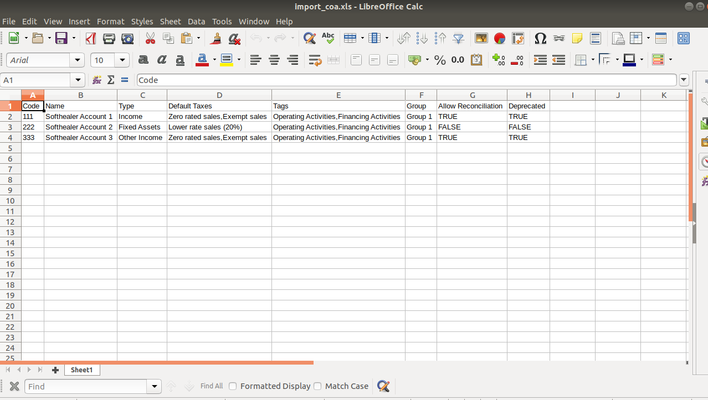The width and height of the screenshot is (708, 400).
Task: Toggle the Formatted Display checkbox
Action: click(x=233, y=386)
